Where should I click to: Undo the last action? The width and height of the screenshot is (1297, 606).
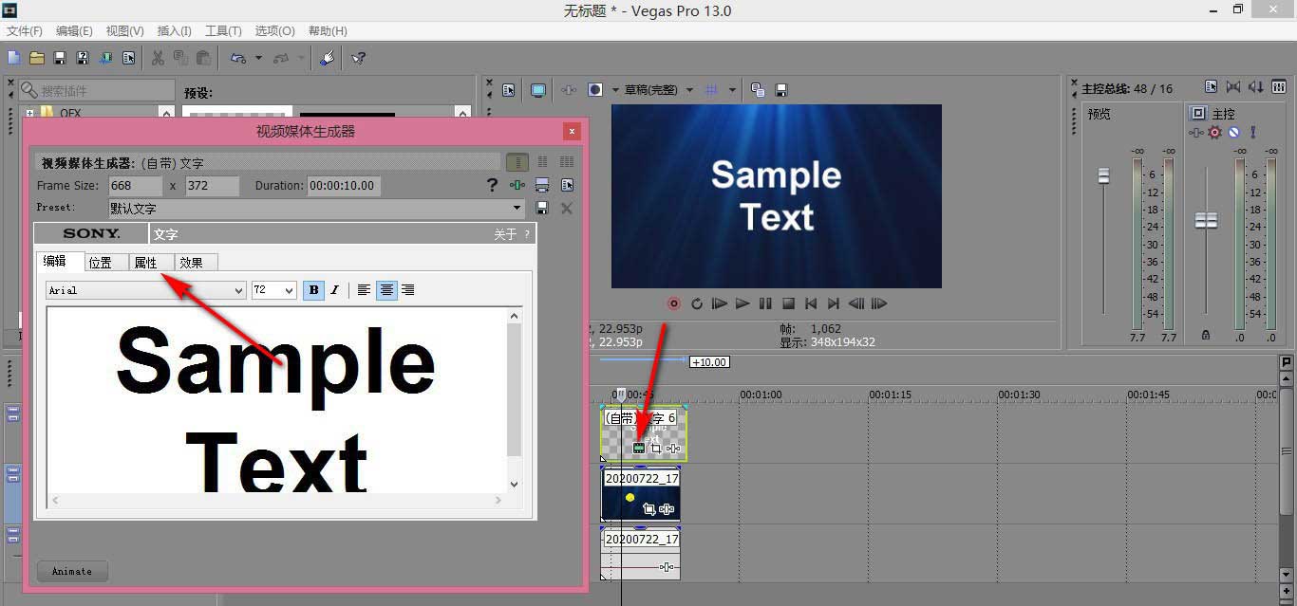[238, 58]
